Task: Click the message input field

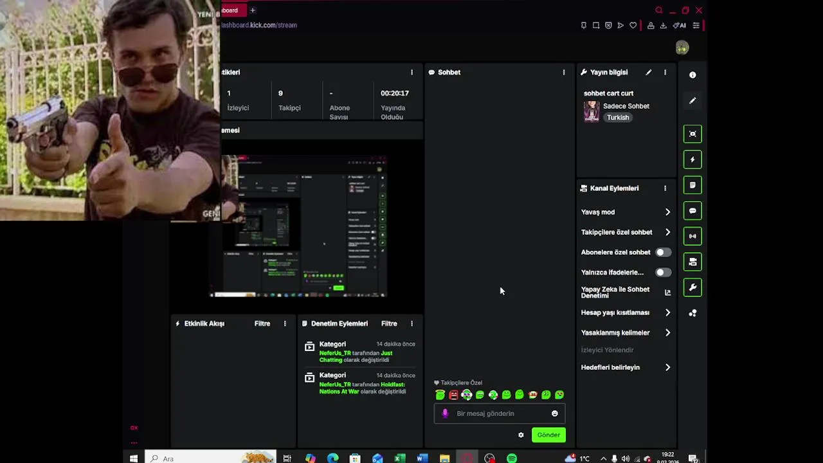Action: [500, 413]
